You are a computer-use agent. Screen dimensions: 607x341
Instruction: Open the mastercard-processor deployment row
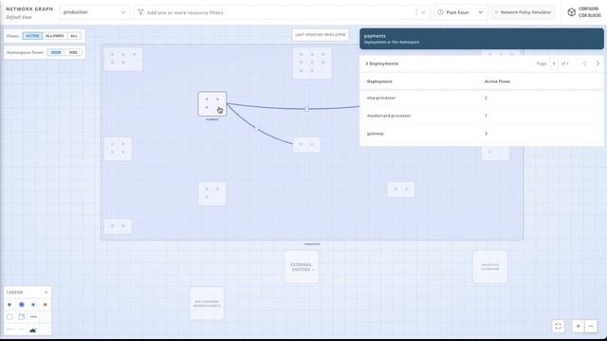point(482,116)
